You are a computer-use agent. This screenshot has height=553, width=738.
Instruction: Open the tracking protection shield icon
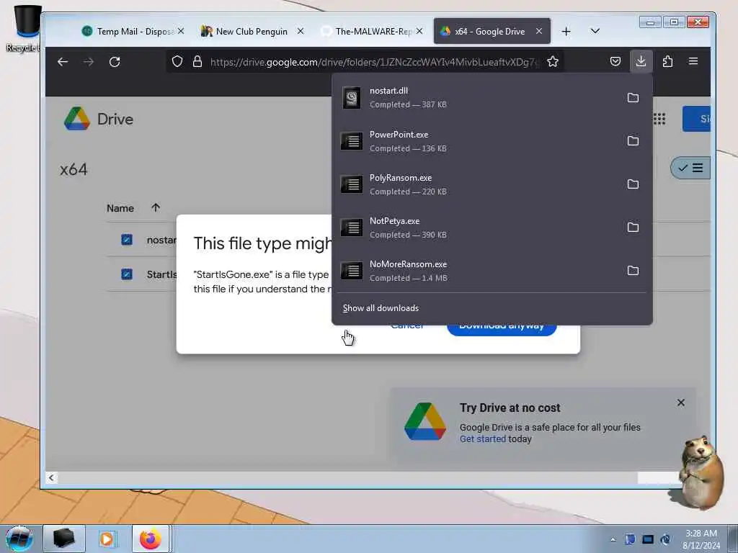click(x=177, y=62)
